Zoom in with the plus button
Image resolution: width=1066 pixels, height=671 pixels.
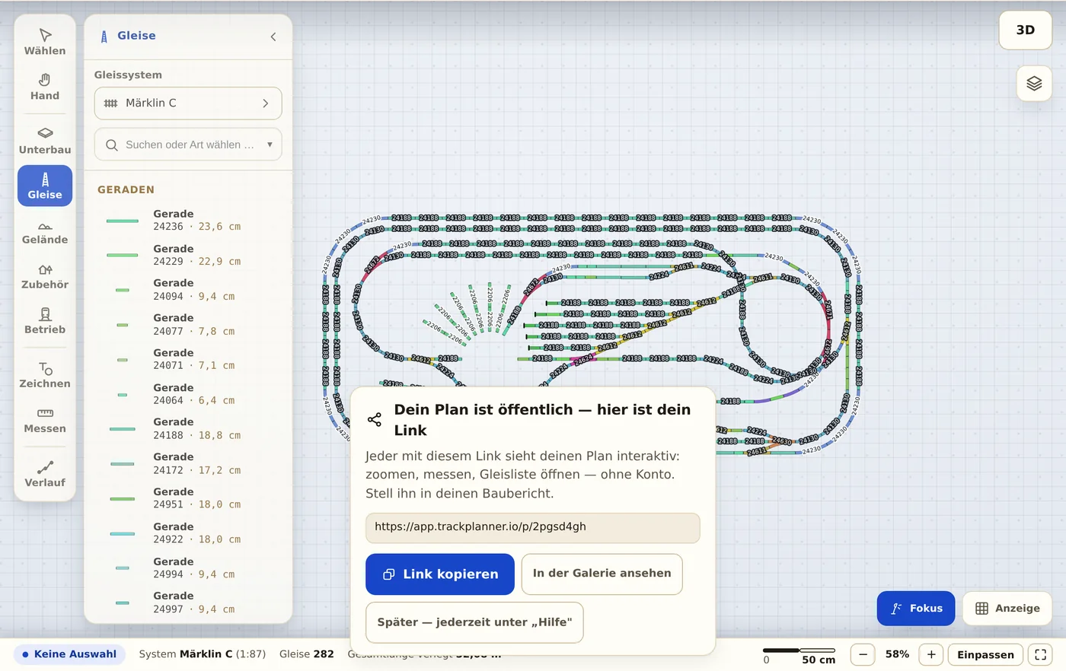[931, 654]
